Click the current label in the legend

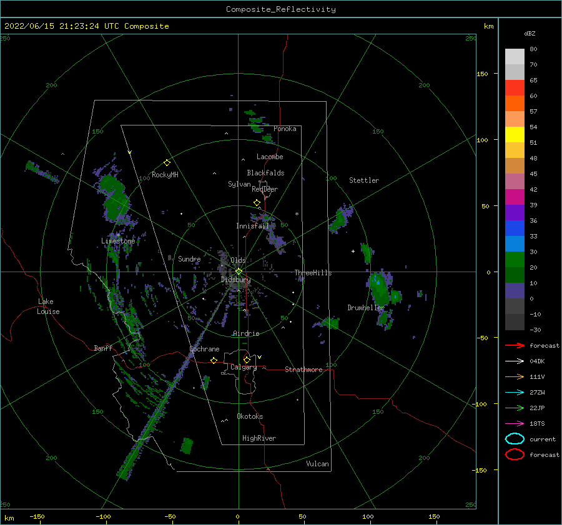(x=543, y=439)
